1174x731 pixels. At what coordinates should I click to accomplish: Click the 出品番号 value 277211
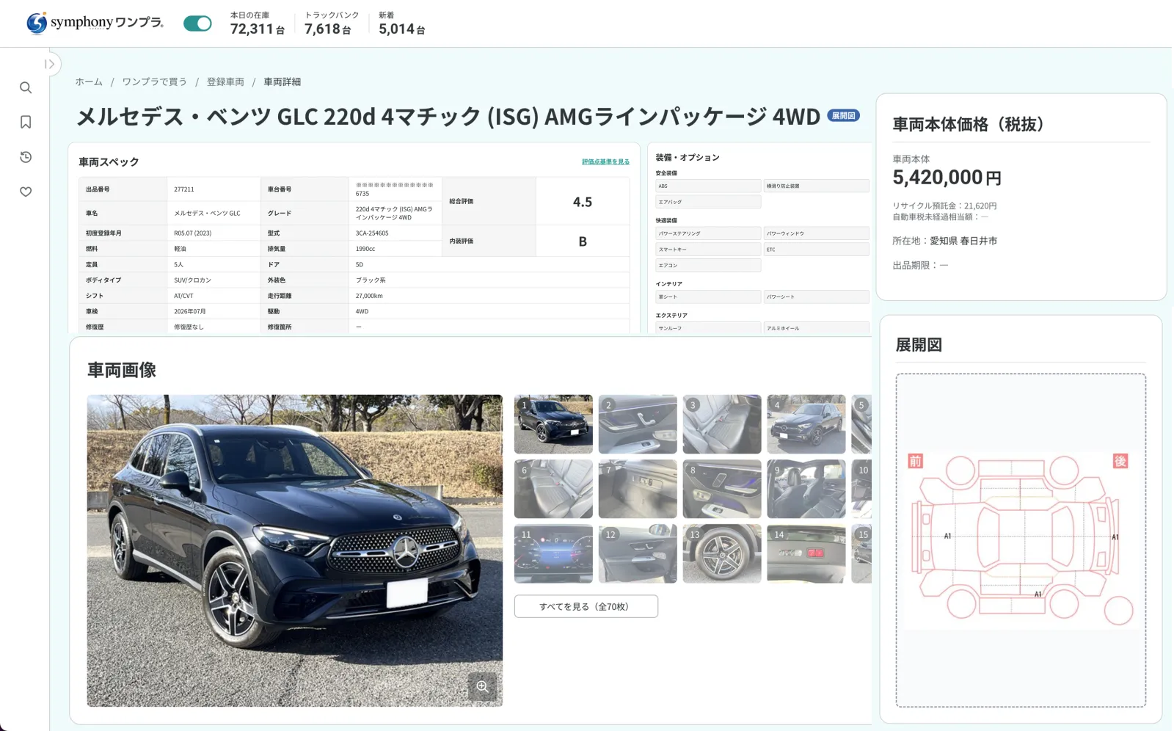[184, 189]
